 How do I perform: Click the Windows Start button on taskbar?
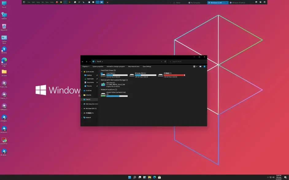(x=129, y=177)
